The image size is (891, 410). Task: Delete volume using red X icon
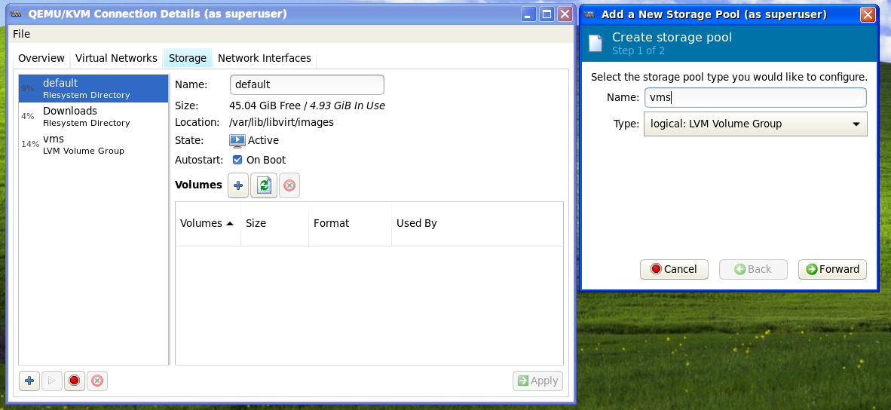(289, 185)
